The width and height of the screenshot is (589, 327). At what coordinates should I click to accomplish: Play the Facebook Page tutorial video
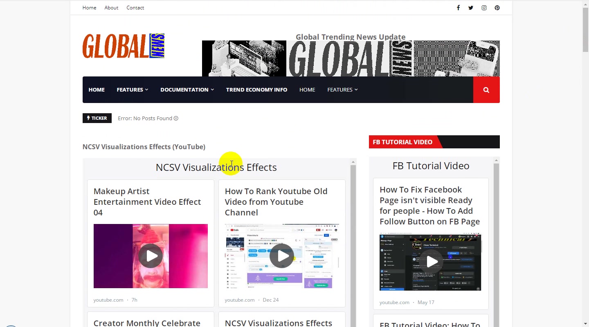pos(431,262)
